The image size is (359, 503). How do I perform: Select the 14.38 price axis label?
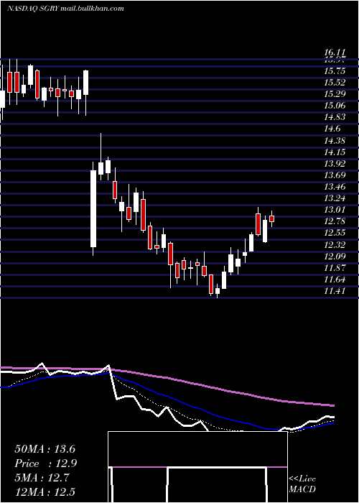click(x=335, y=141)
